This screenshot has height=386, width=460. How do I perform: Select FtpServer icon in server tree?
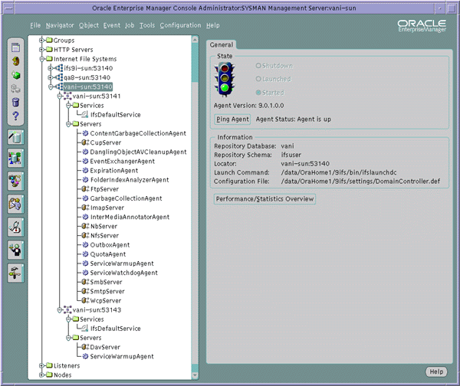coord(85,189)
